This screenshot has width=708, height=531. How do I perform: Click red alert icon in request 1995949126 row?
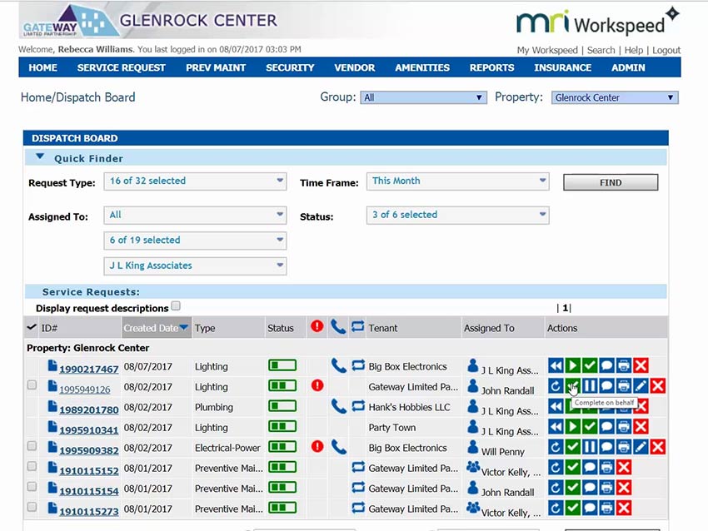pyautogui.click(x=317, y=385)
